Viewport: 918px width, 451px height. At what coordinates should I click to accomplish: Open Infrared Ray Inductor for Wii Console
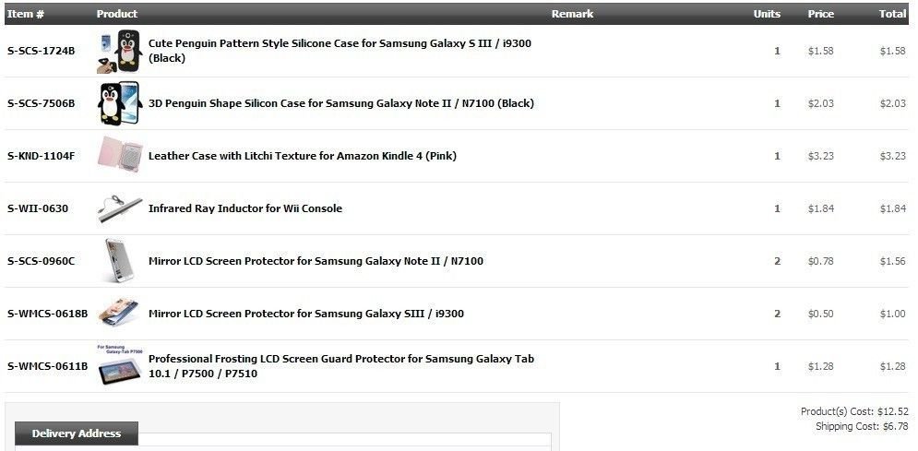245,208
